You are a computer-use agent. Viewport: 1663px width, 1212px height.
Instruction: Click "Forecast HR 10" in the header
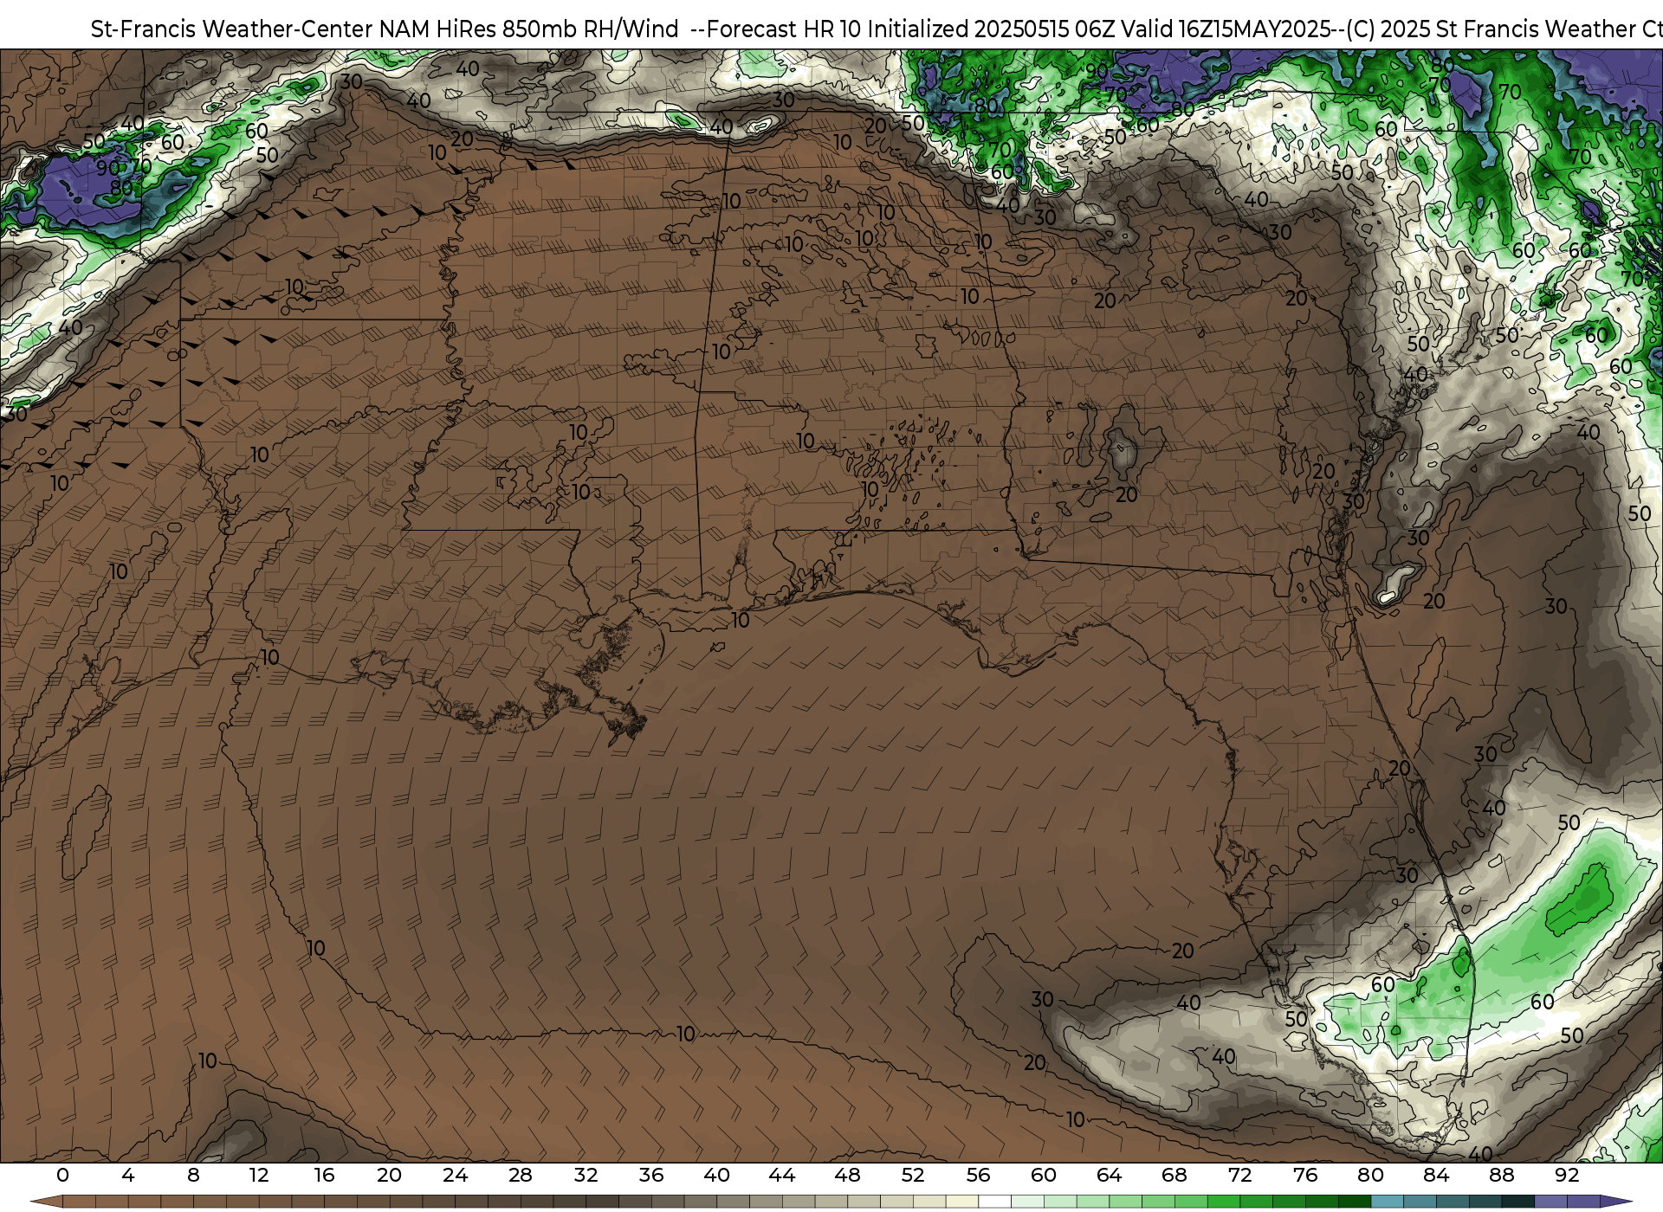(x=784, y=29)
